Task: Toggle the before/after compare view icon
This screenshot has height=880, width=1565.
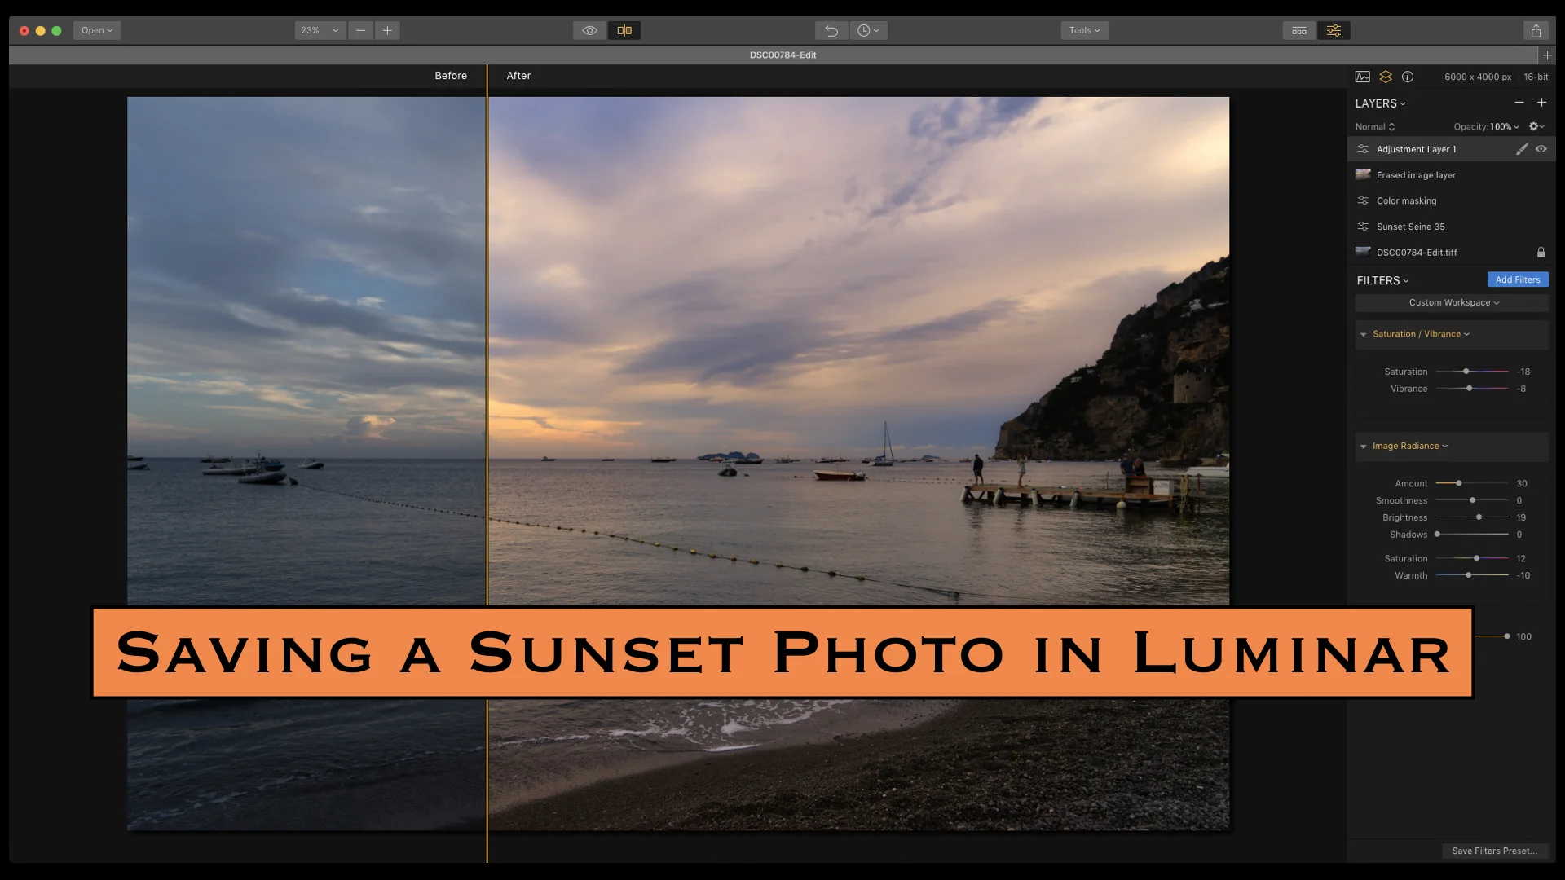Action: click(624, 30)
